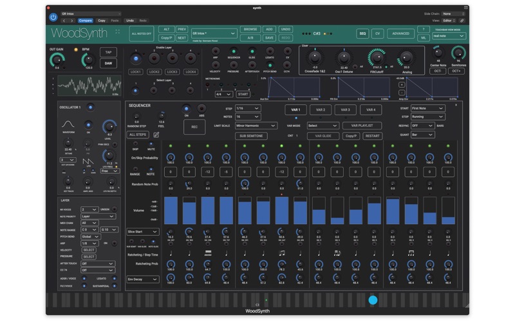Viewport: 515px width, 322px height.
Task: Click the ratchet icon on step three
Action: coord(207,253)
